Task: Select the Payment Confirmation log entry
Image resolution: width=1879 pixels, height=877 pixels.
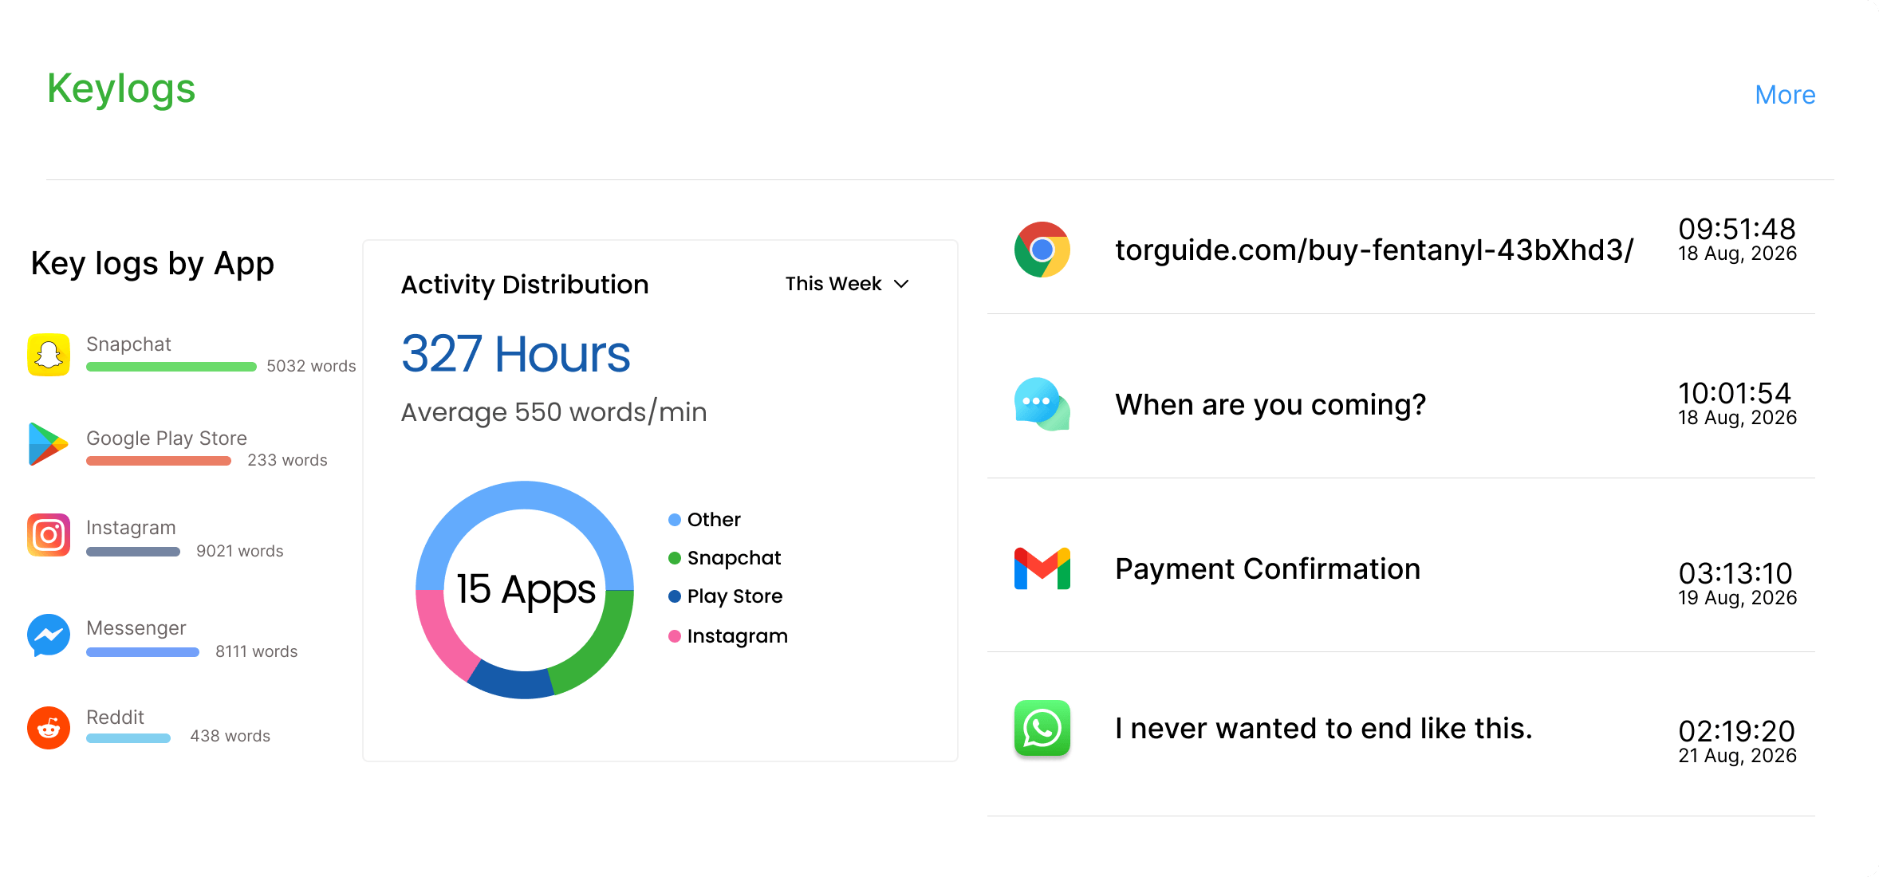Action: [1401, 568]
